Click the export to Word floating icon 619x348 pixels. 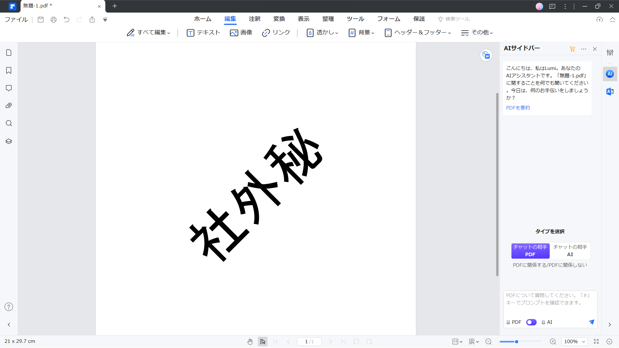[486, 55]
